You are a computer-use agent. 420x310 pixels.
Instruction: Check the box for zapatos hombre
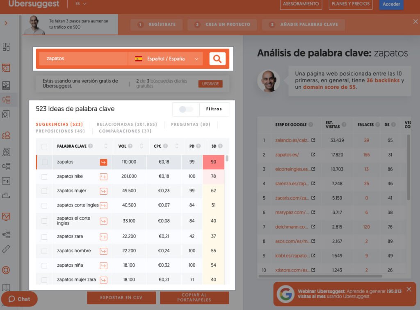point(44,251)
